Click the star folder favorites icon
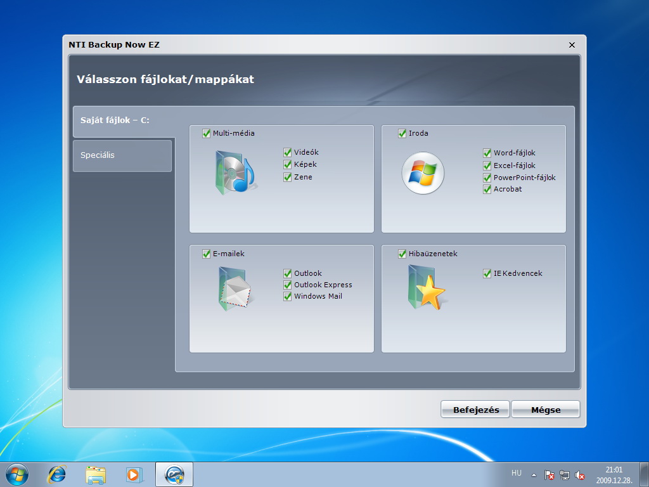This screenshot has height=487, width=649. coord(427,289)
